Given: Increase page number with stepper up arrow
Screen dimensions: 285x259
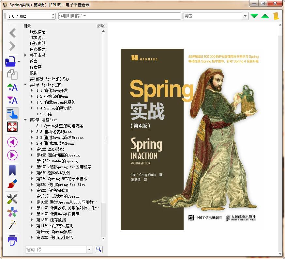Looking at the screenshot, I should 53,14.
